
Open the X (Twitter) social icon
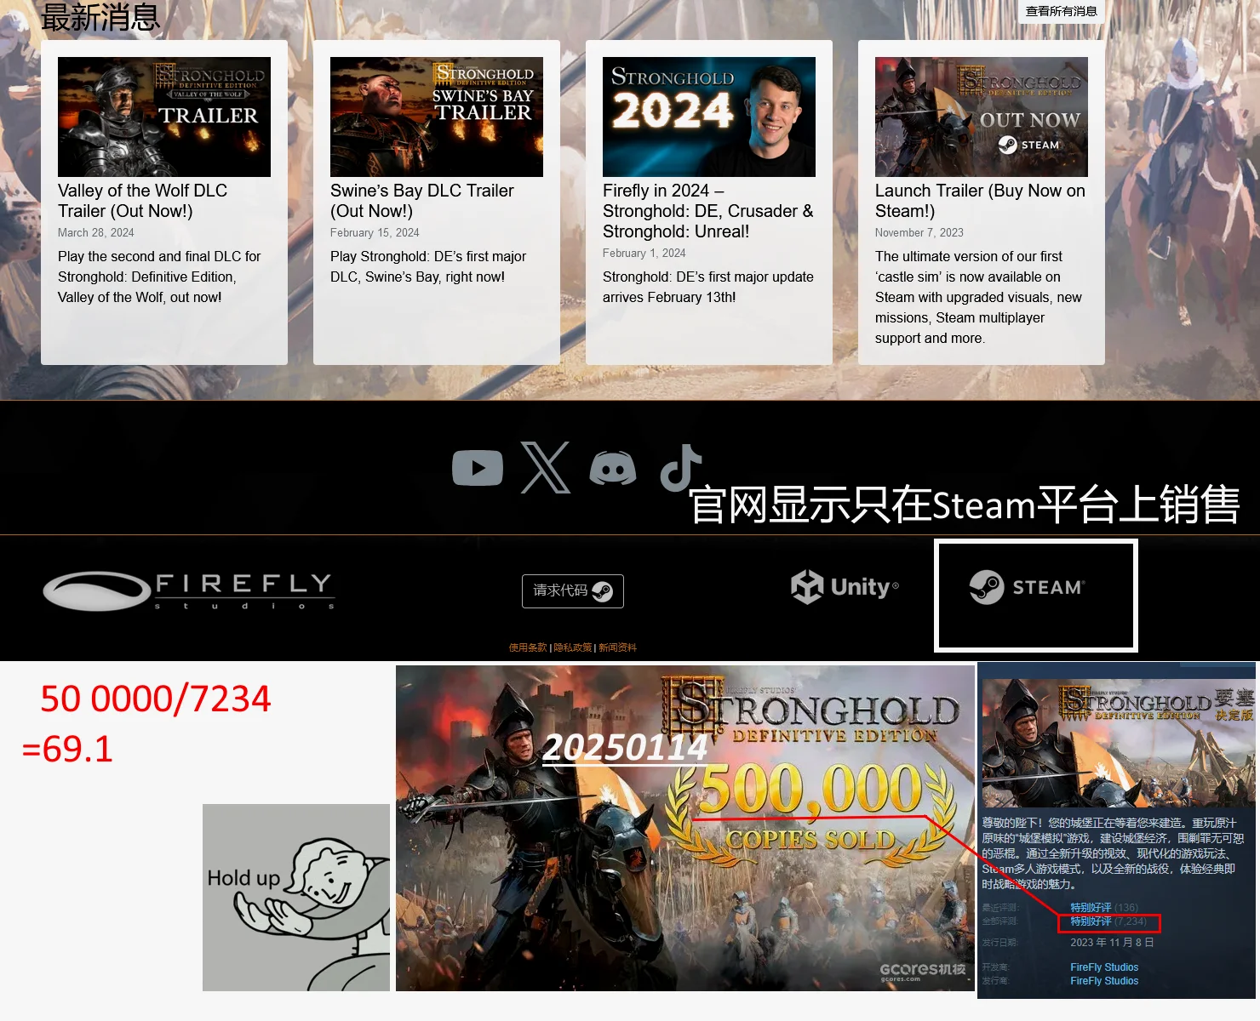pyautogui.click(x=546, y=468)
